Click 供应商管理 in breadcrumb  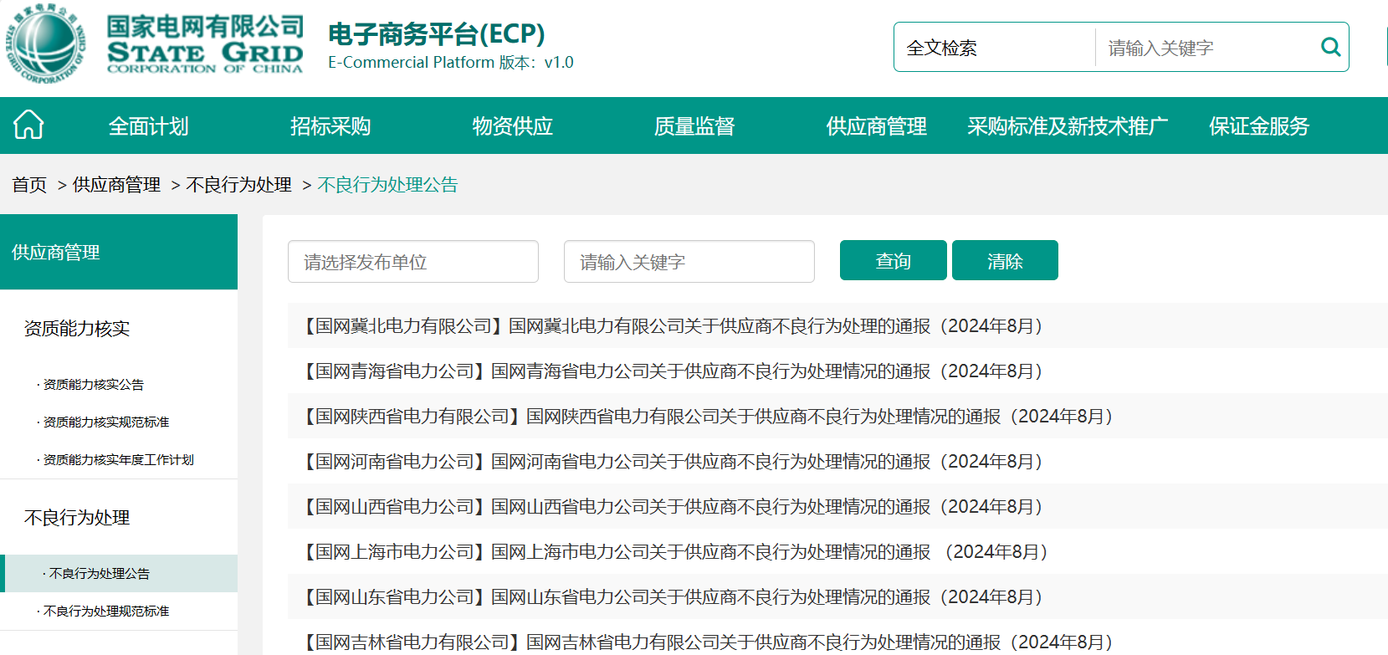point(116,185)
